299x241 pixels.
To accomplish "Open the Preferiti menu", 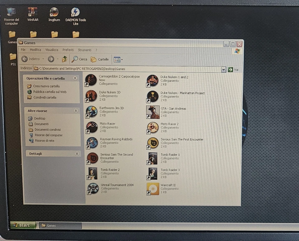I will point(68,50).
